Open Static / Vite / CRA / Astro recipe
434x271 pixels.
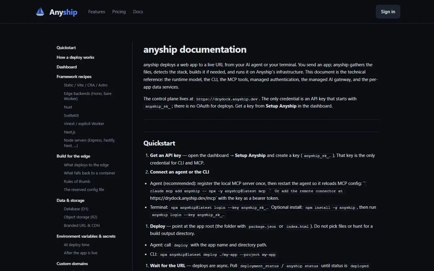click(x=86, y=85)
